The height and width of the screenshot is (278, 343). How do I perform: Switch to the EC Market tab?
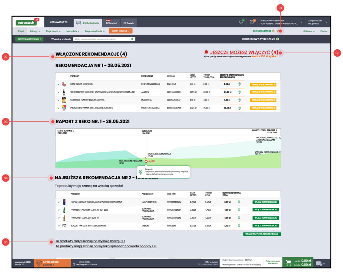tap(111, 23)
